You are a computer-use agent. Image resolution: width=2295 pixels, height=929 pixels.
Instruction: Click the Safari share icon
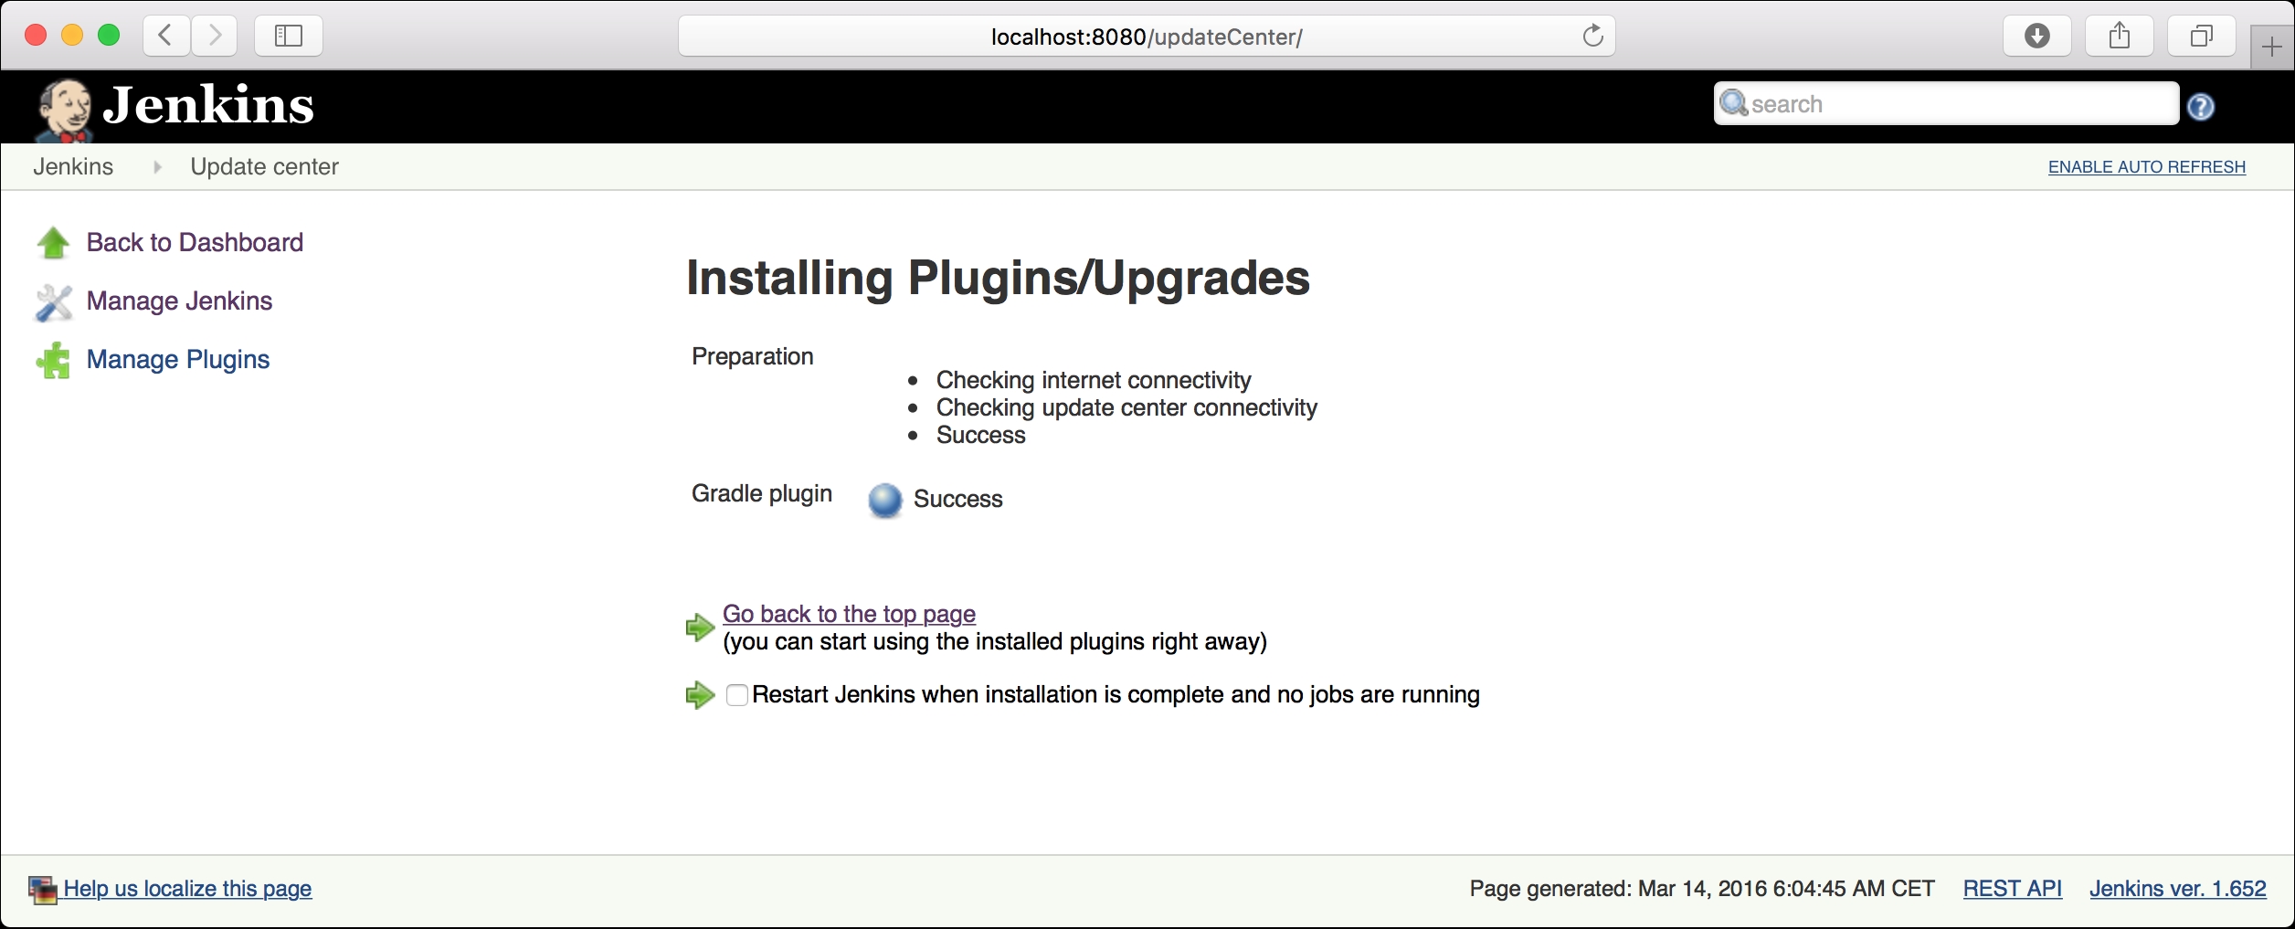(2120, 36)
